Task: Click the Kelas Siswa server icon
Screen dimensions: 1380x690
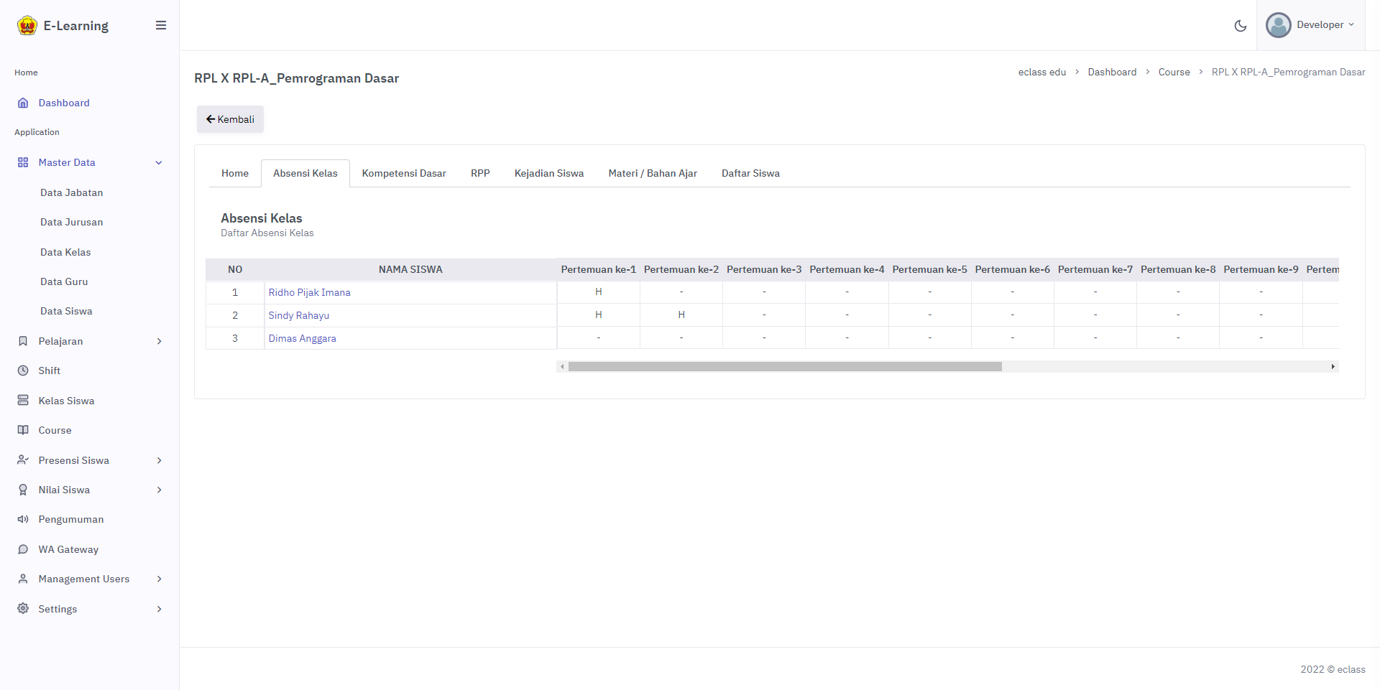Action: tap(23, 401)
